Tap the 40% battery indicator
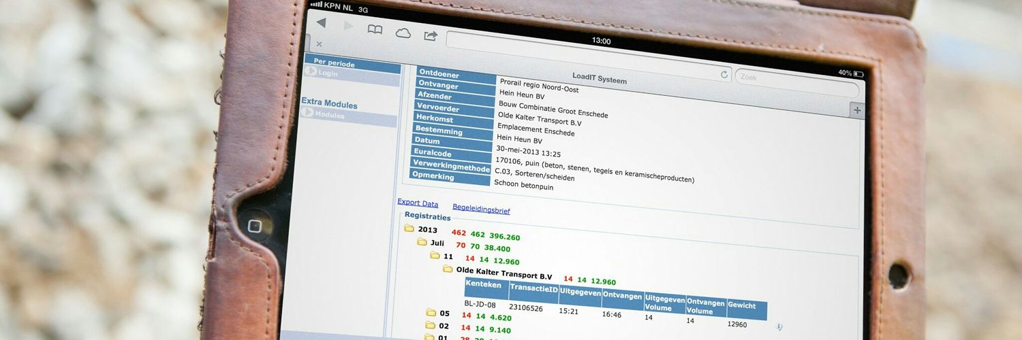This screenshot has height=340, width=1022. click(851, 73)
